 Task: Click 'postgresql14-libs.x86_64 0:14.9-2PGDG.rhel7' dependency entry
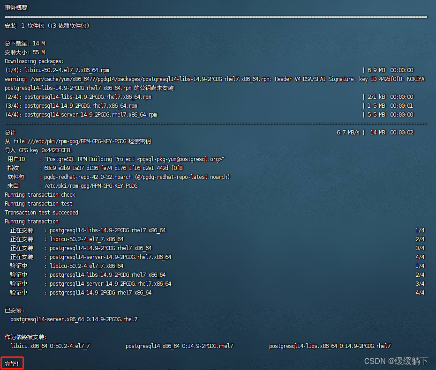pyautogui.click(x=330, y=346)
